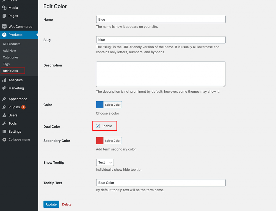Click the Plugins update count badge
This screenshot has height=211, width=276.
23,107
